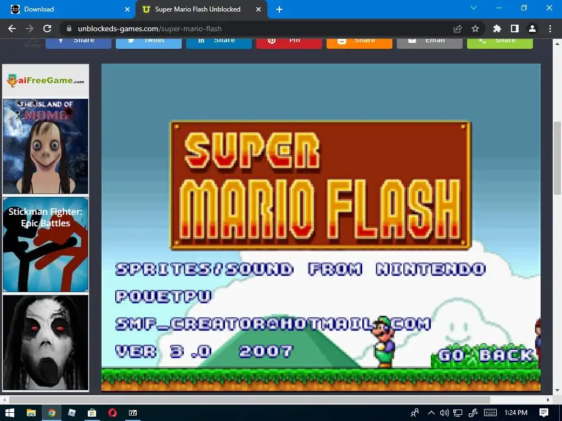The image size is (562, 421).
Task: Open a new browser tab
Action: click(279, 9)
